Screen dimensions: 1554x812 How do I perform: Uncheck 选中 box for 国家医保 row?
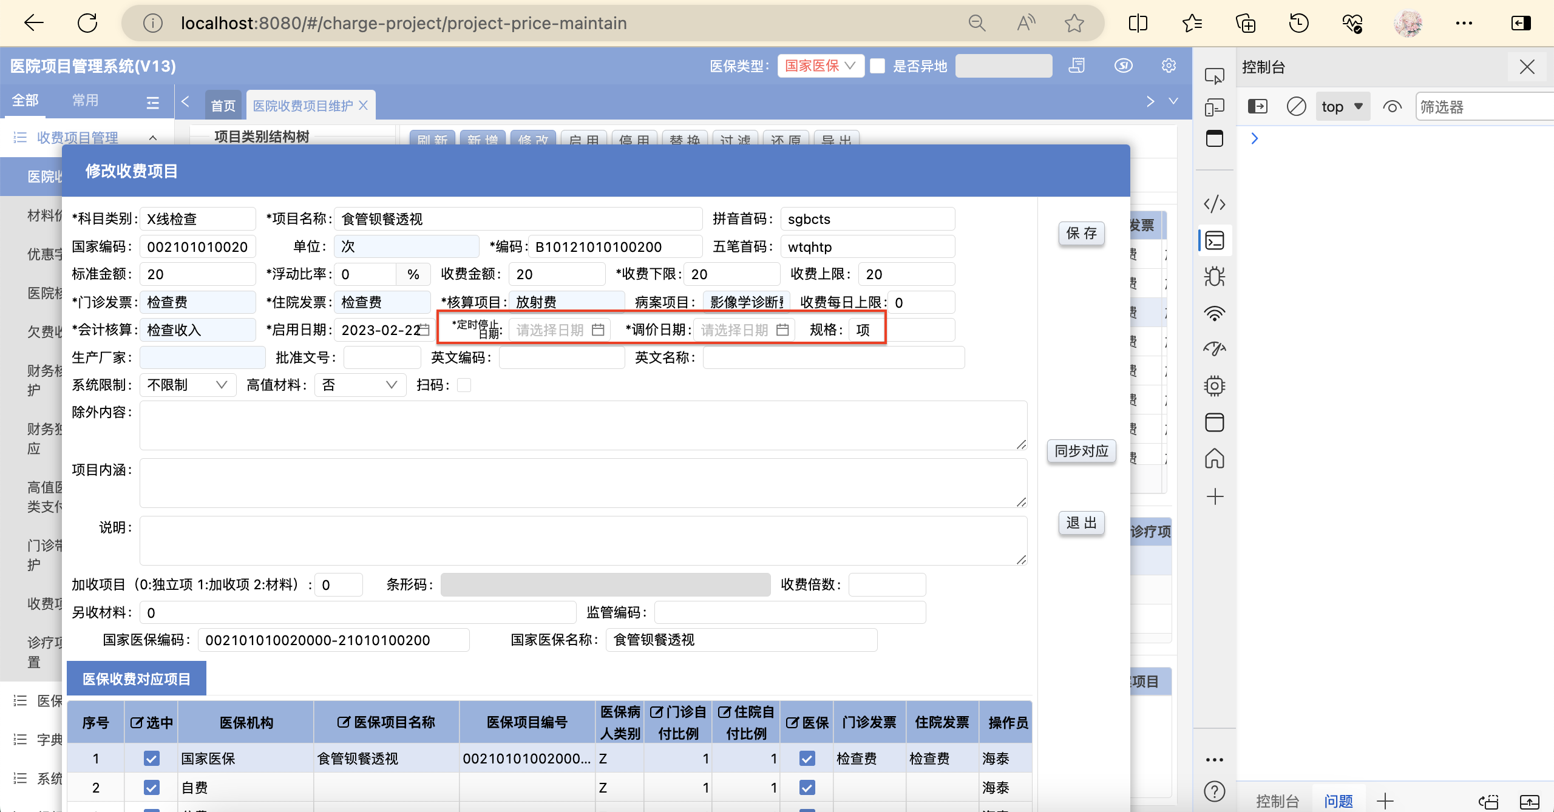(x=151, y=758)
